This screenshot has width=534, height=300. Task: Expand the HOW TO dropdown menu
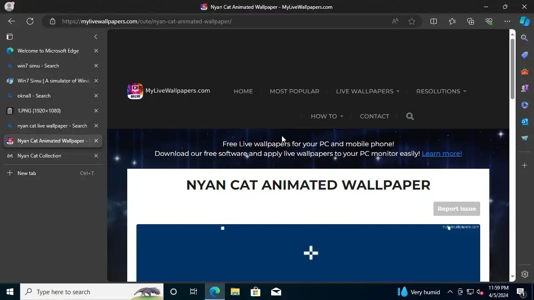coord(327,116)
